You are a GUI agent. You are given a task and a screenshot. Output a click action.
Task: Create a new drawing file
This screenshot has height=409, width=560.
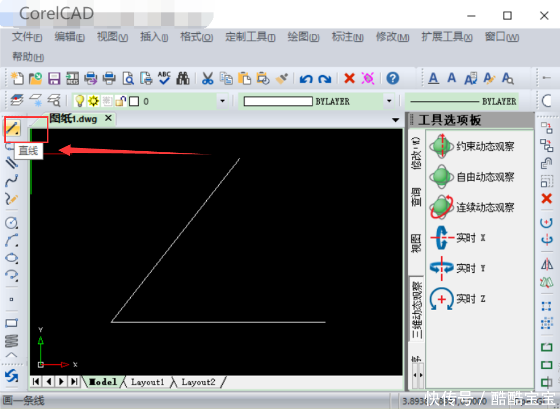pyautogui.click(x=17, y=78)
